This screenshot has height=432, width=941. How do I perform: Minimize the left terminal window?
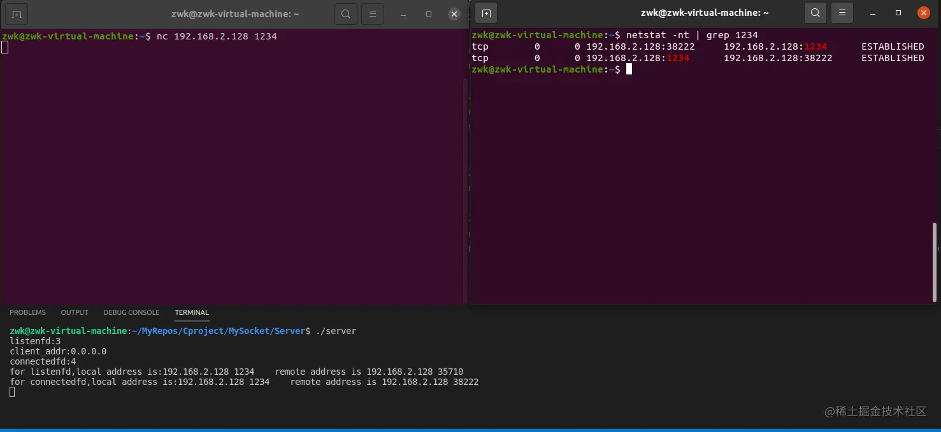point(405,14)
